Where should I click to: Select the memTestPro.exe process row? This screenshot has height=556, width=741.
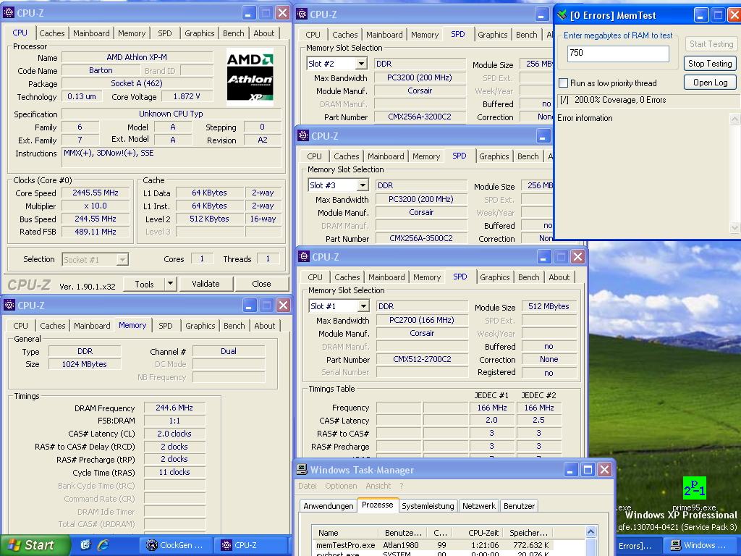433,545
